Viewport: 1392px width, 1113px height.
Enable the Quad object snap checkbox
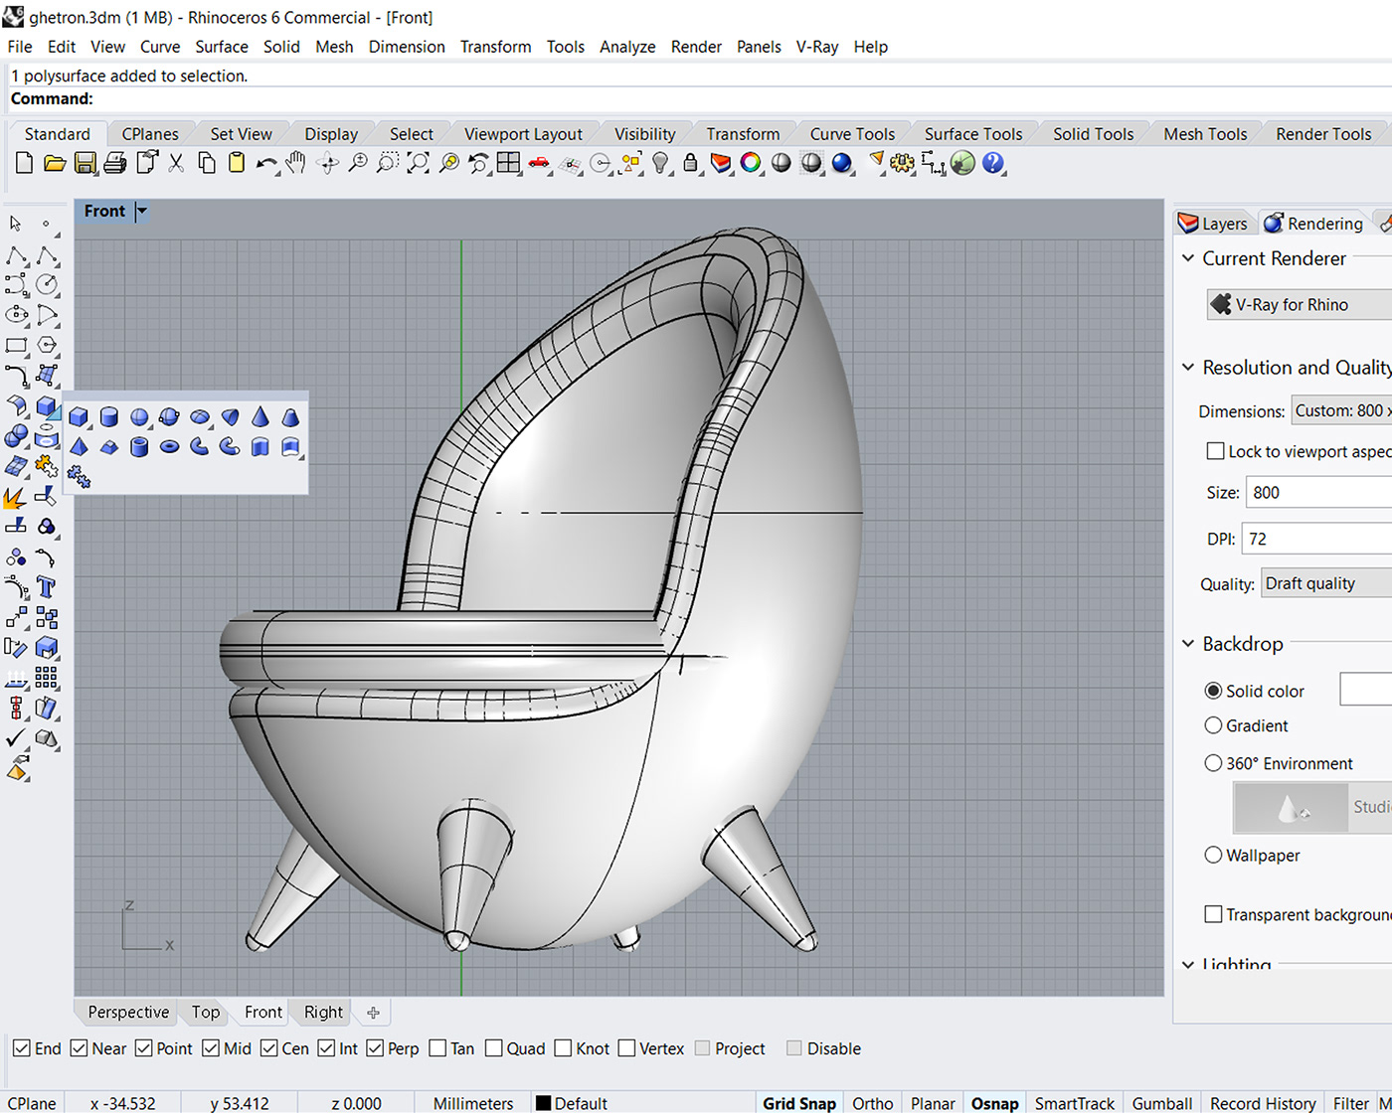[x=494, y=1047]
